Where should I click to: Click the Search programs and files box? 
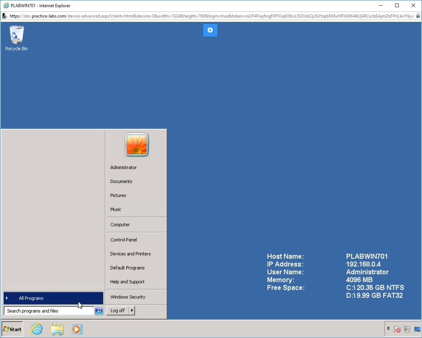click(x=49, y=311)
